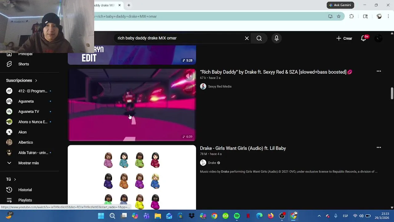Open Firefox from taskbar

coord(271,216)
